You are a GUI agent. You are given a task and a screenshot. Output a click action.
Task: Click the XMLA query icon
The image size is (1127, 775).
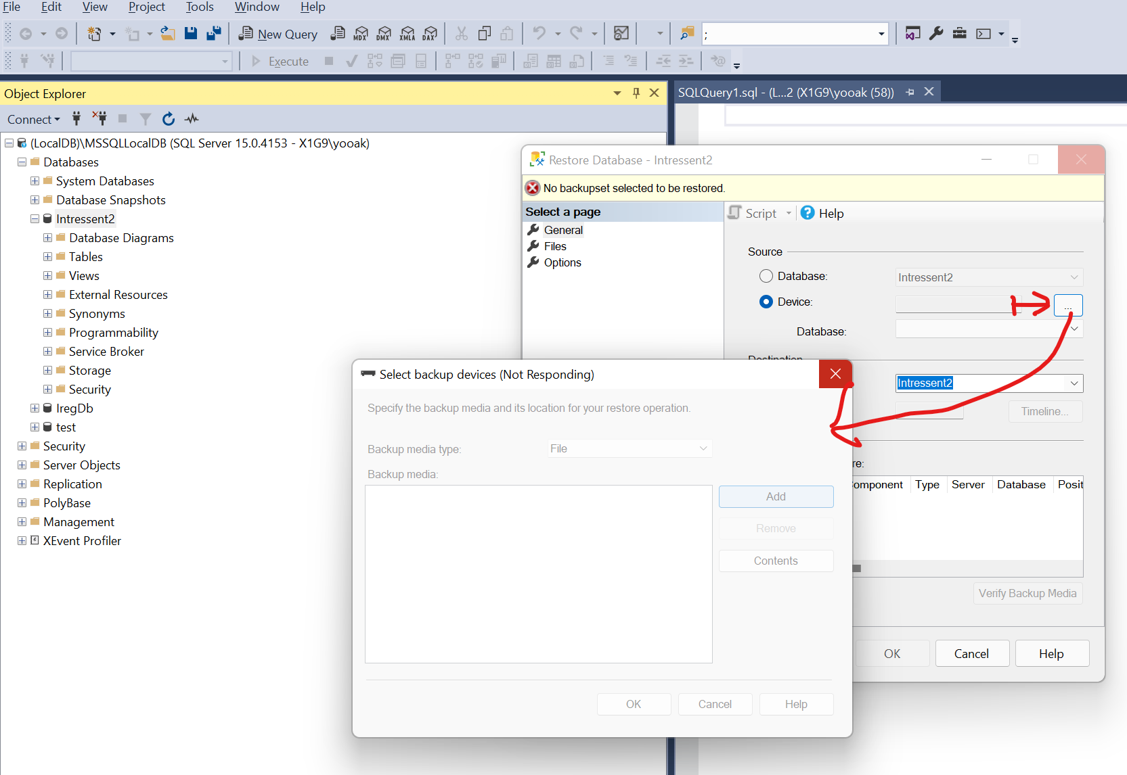407,33
